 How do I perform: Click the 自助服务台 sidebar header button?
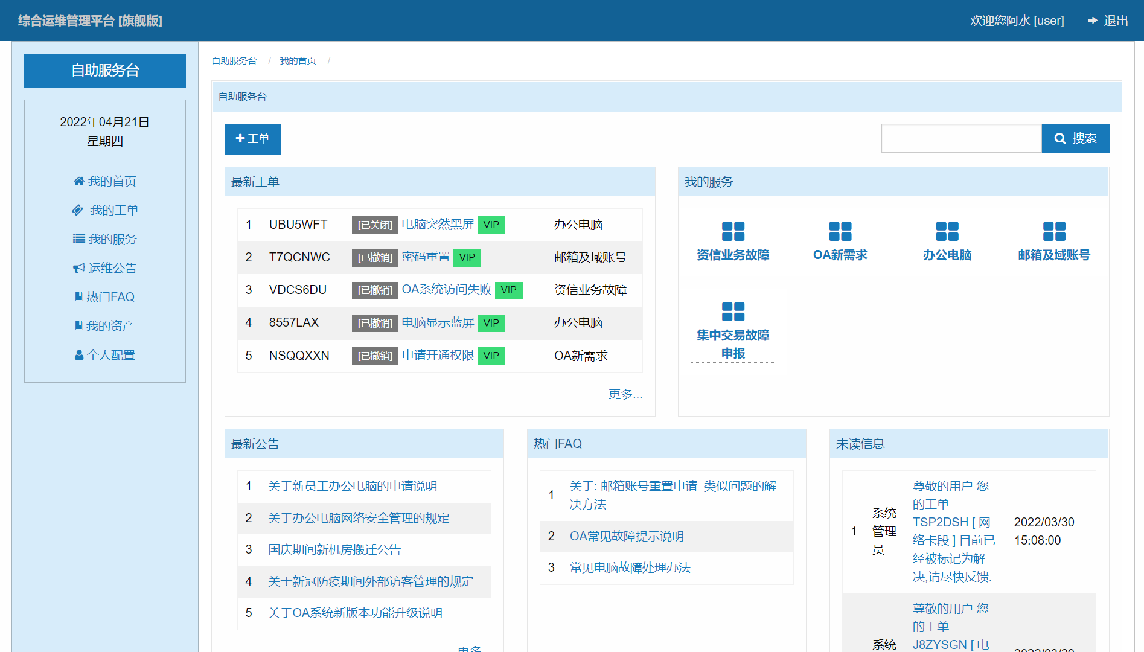105,71
